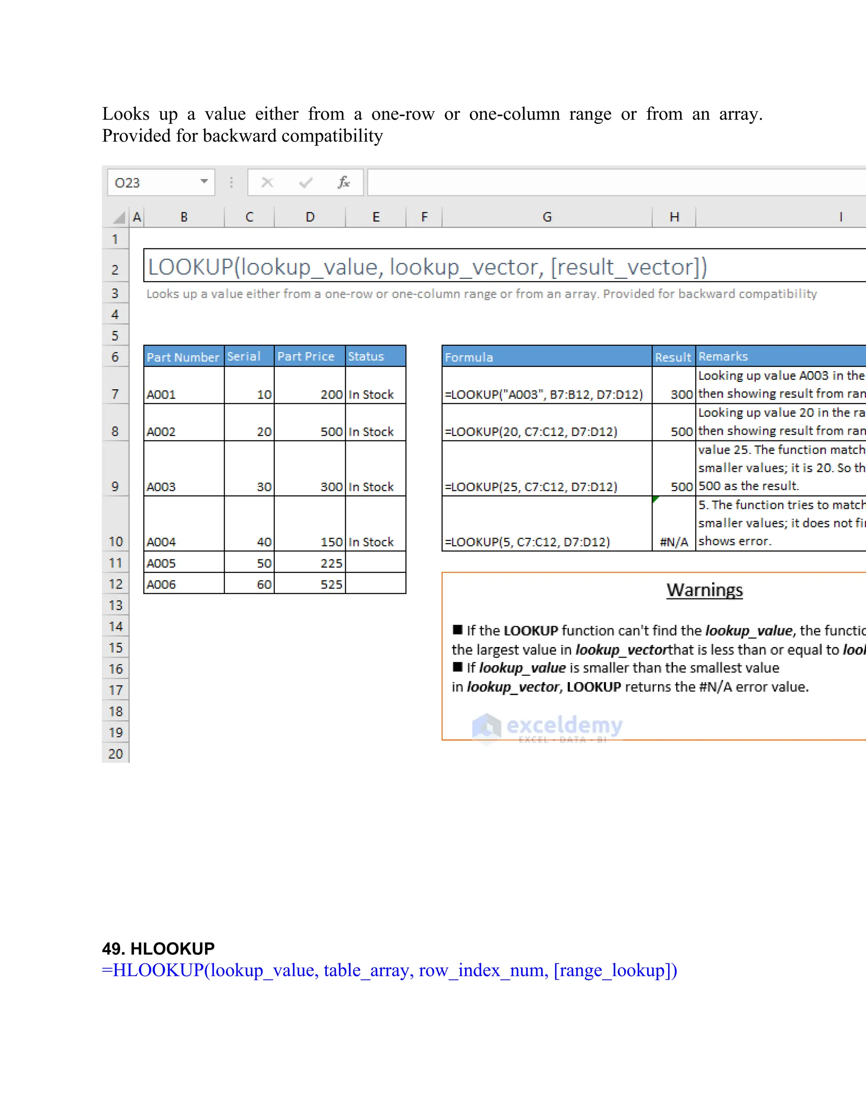This screenshot has height=1120, width=866.
Task: Click the Remarks header cell
Action: (x=781, y=356)
